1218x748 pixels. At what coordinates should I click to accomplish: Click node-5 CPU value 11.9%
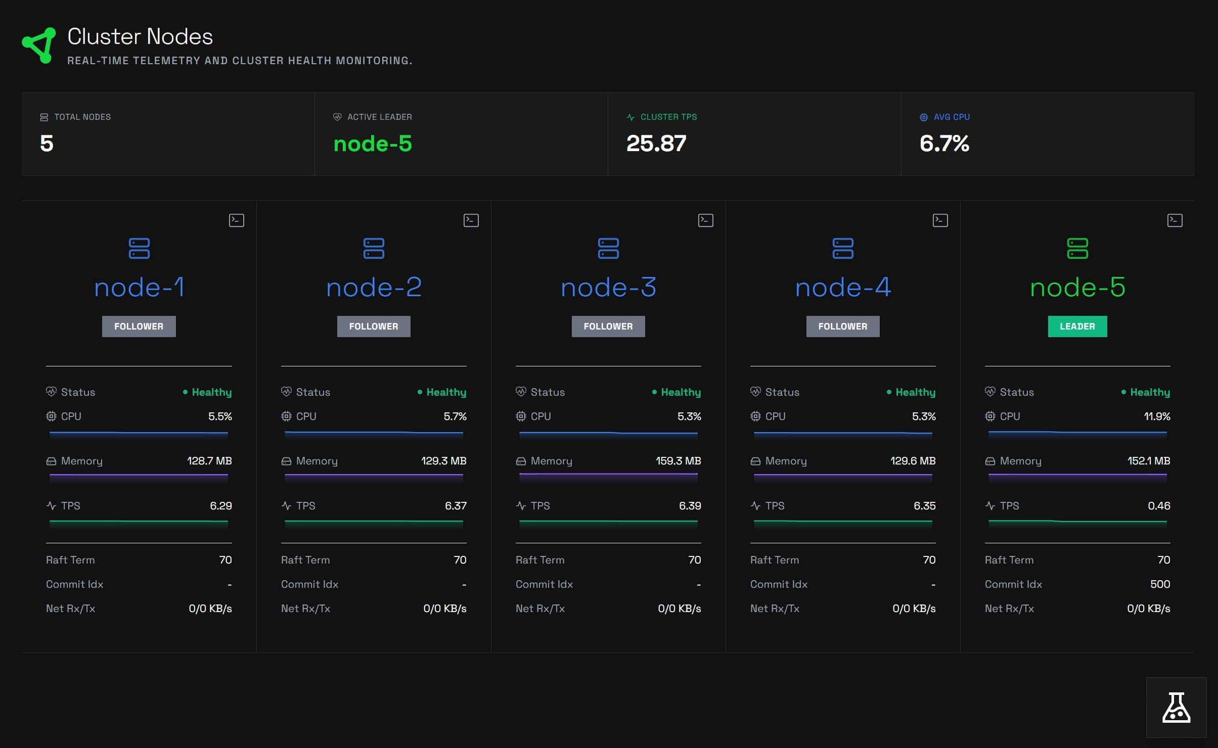tap(1157, 416)
